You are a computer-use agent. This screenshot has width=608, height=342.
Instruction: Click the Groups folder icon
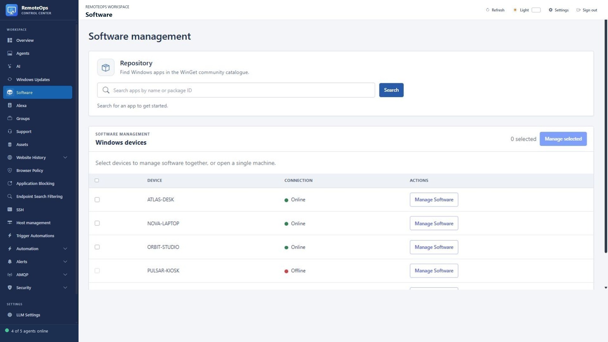pos(10,118)
